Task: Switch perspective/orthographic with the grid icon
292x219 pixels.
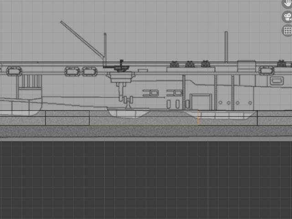Action: 287,31
